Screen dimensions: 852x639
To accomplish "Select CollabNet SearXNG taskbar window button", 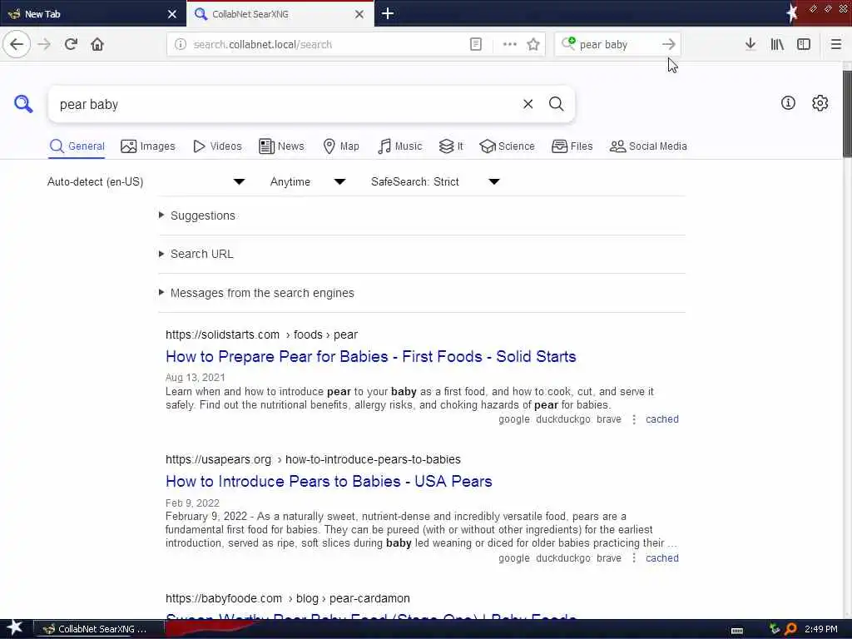I will (x=98, y=629).
